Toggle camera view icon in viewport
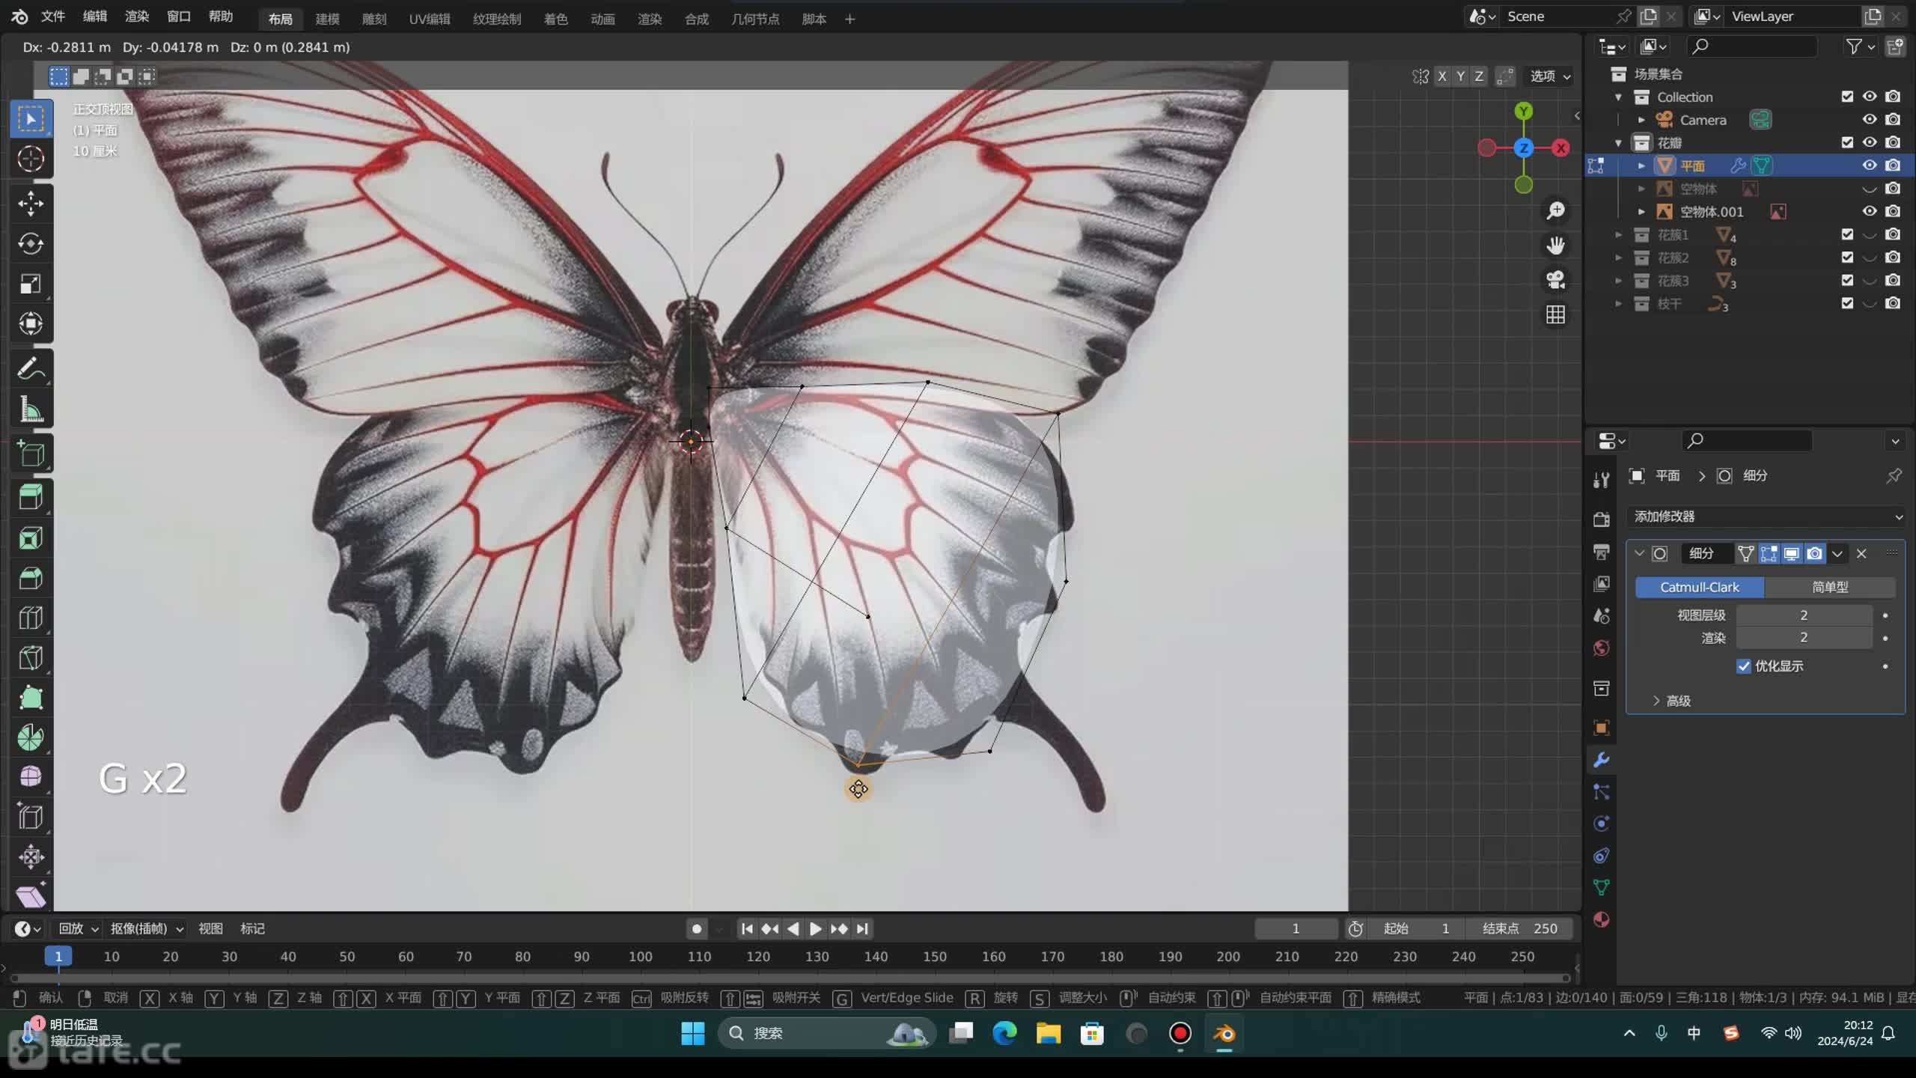 [1555, 280]
